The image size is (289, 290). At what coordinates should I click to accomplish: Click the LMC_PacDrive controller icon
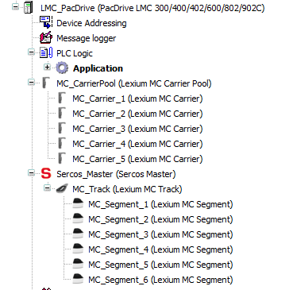point(28,8)
